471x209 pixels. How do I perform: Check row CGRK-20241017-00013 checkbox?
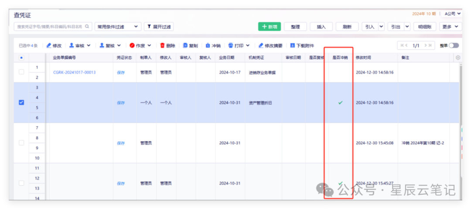[22, 72]
